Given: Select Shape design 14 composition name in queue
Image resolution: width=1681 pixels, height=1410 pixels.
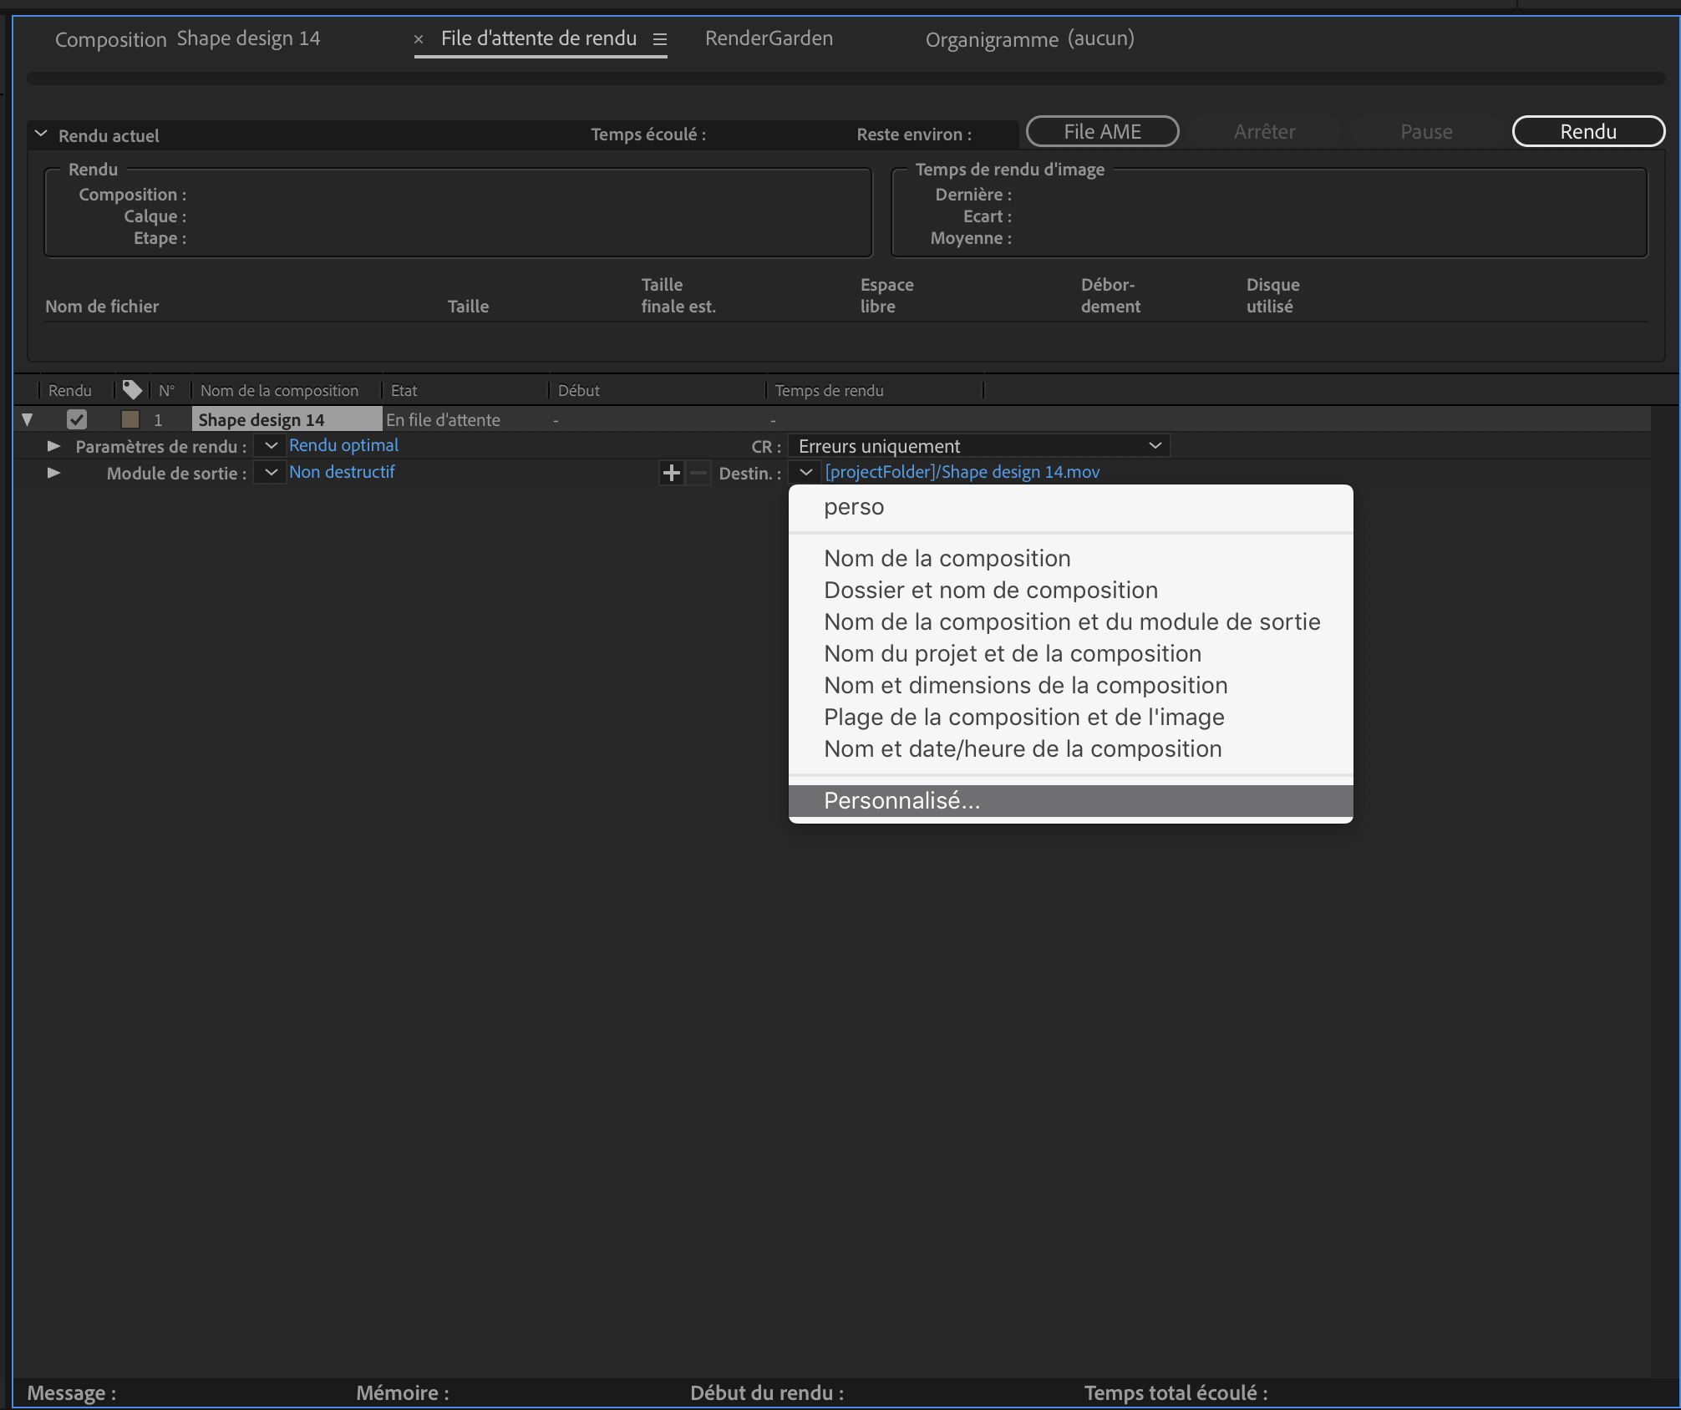Looking at the screenshot, I should click(x=287, y=419).
